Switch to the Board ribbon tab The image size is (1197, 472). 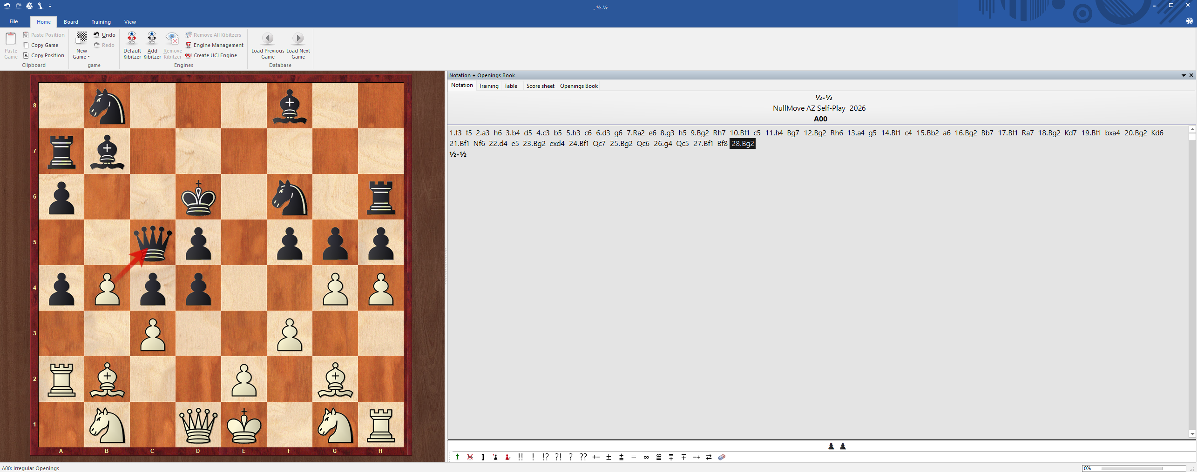coord(71,22)
